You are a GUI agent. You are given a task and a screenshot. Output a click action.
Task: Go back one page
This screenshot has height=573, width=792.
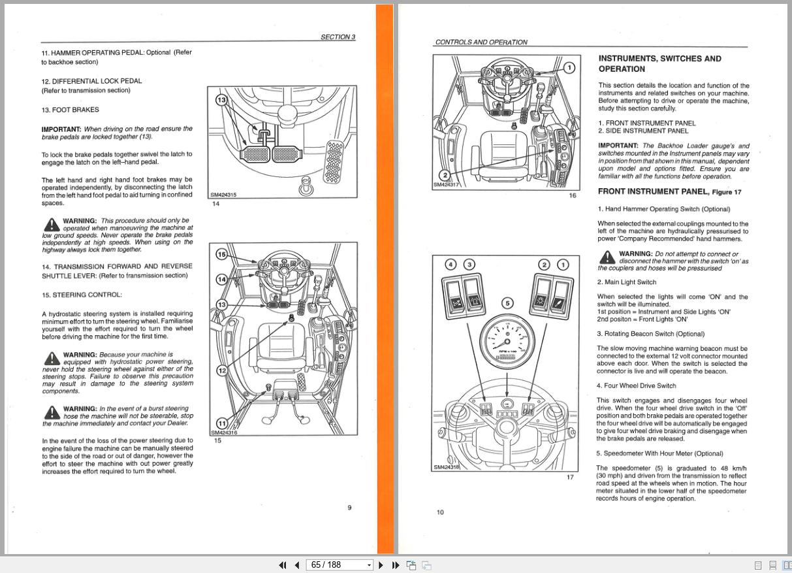(x=297, y=565)
